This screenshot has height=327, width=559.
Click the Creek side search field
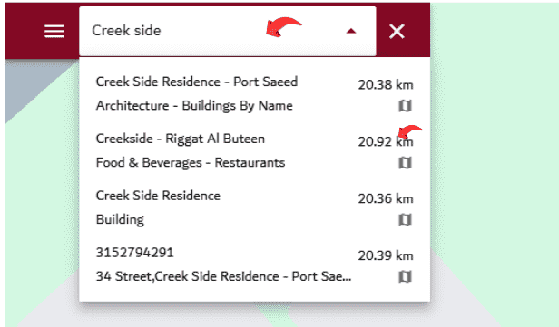pos(228,31)
